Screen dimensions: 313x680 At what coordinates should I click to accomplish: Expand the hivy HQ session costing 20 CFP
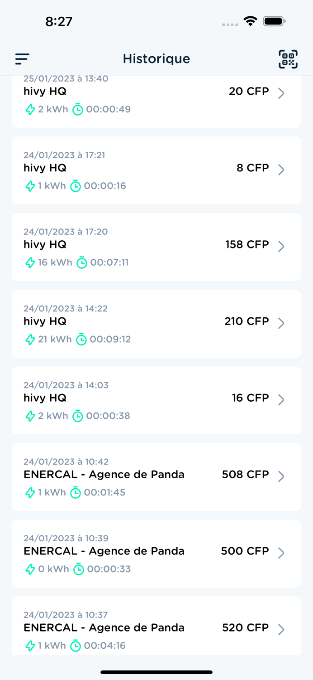pos(281,93)
